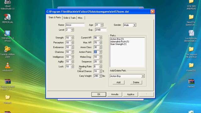
Task: Click the Age value field
Action: [98, 25]
